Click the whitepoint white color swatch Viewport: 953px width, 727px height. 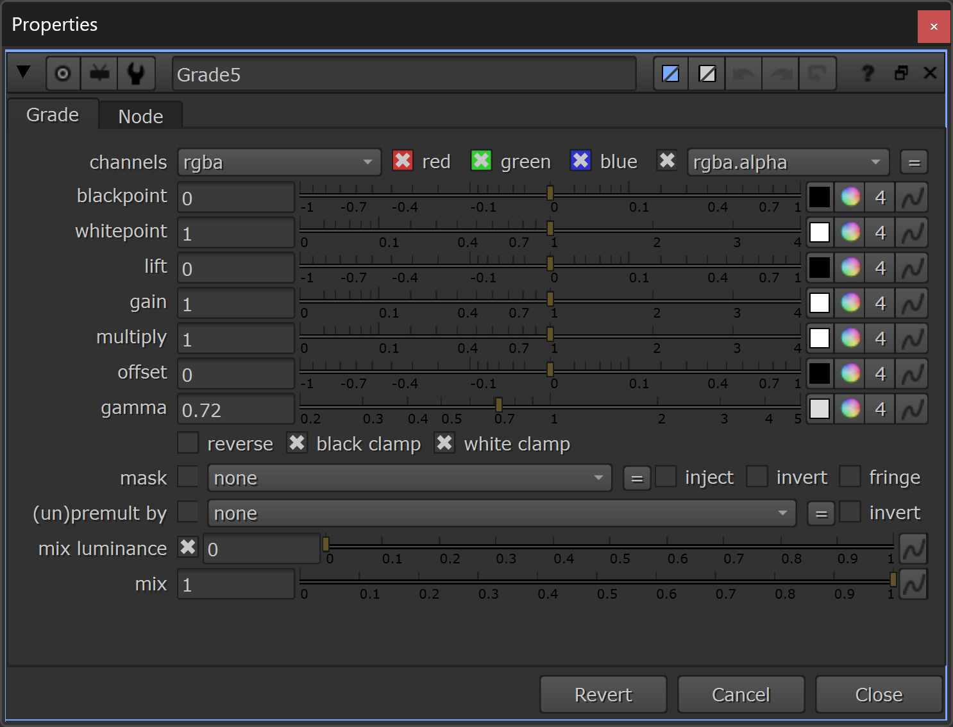(x=820, y=232)
